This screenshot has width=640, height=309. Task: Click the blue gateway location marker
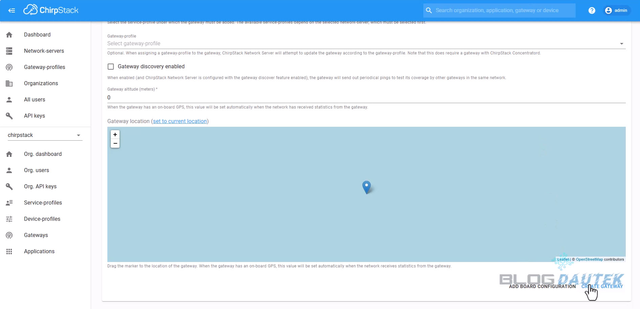366,186
